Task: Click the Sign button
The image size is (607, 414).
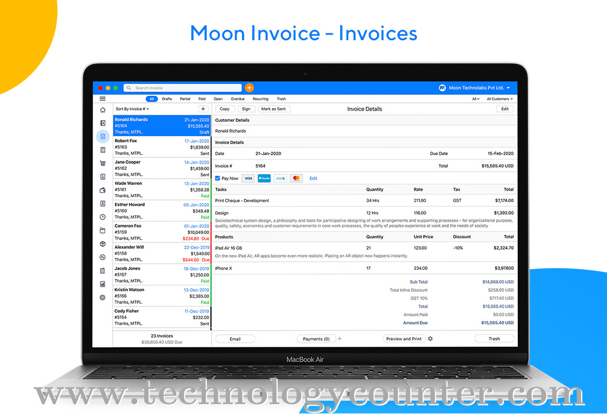Action: click(x=246, y=109)
